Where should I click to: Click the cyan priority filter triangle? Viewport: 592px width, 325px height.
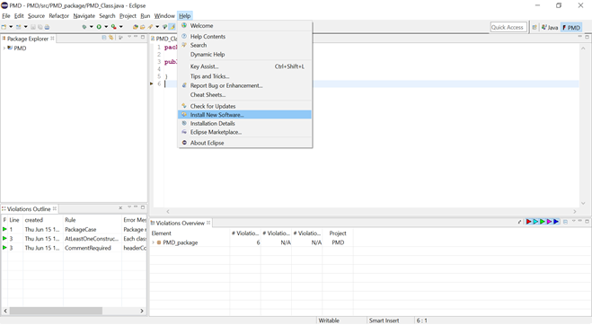click(535, 222)
